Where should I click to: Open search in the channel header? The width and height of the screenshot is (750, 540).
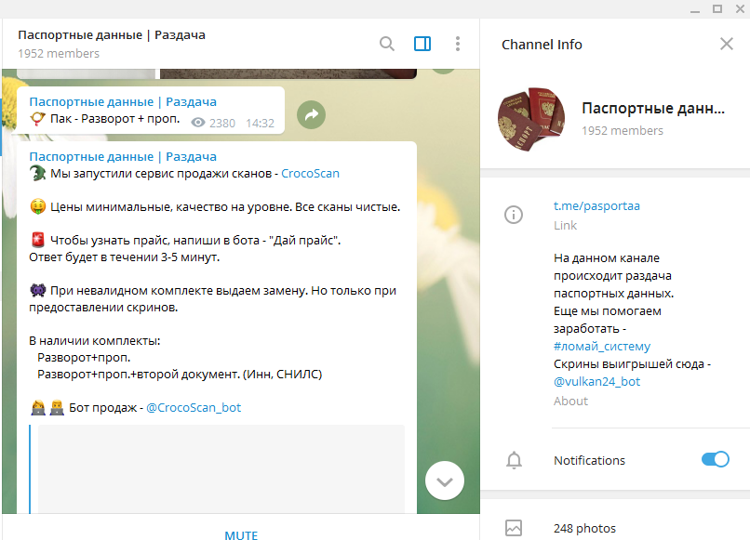[x=387, y=44]
